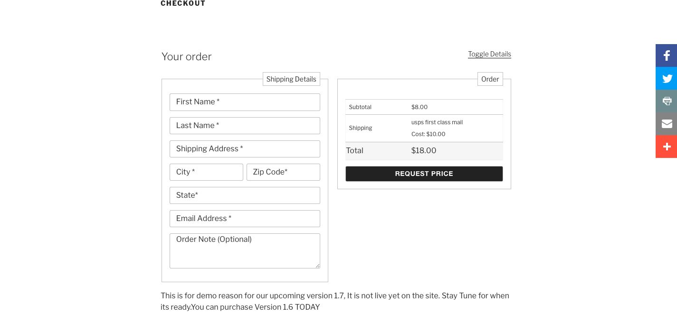
Task: Select the Shipping Address input
Action: 245,149
